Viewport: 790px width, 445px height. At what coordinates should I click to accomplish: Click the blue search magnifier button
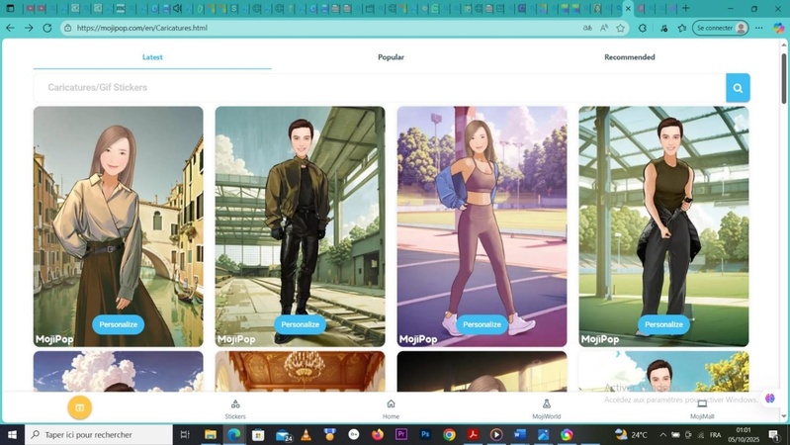pos(737,88)
